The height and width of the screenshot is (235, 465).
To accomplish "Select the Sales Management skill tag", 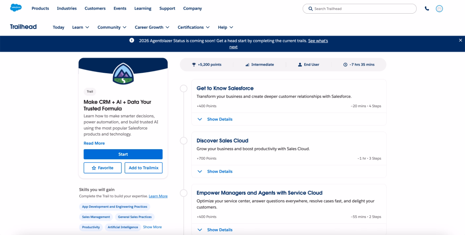I will click(x=96, y=217).
